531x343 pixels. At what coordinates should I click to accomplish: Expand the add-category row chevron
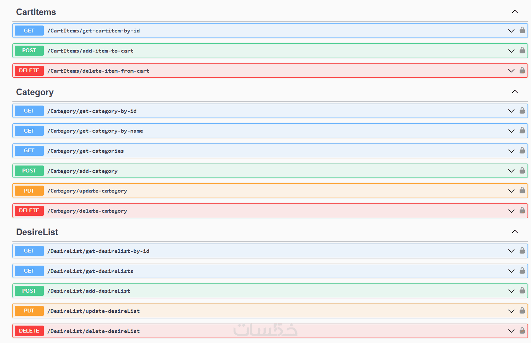point(511,171)
